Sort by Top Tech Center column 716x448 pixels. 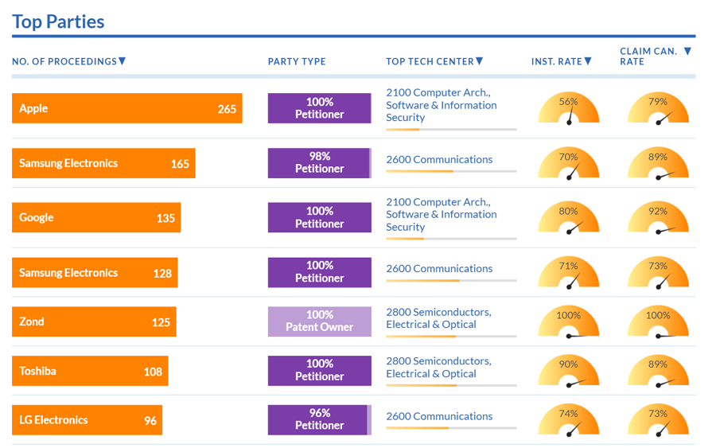point(434,61)
